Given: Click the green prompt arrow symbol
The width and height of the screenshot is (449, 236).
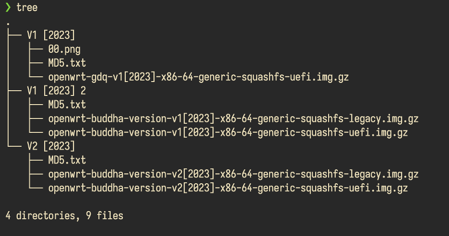Looking at the screenshot, I should click(x=8, y=7).
